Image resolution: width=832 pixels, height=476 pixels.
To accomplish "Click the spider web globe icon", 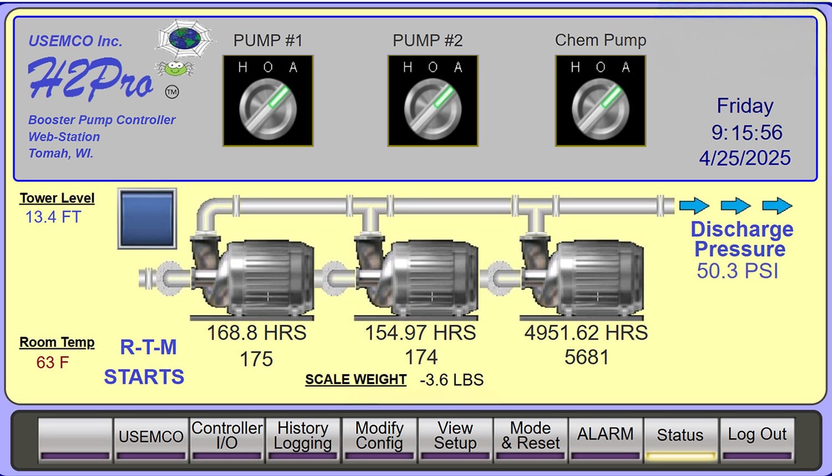I will coord(184,38).
